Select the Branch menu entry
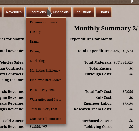 (46, 41)
